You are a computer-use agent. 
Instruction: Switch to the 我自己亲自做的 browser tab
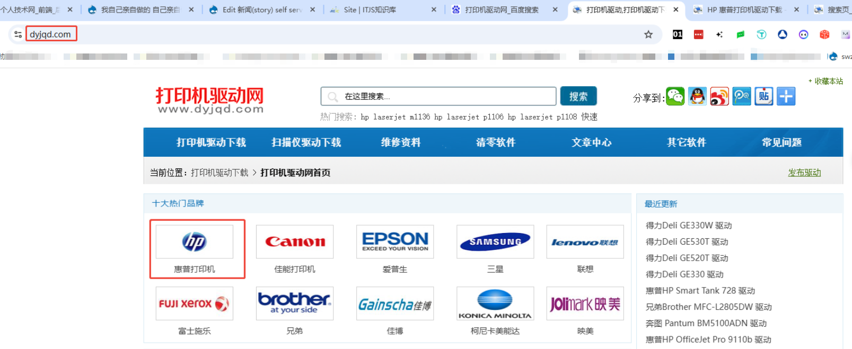pyautogui.click(x=140, y=10)
